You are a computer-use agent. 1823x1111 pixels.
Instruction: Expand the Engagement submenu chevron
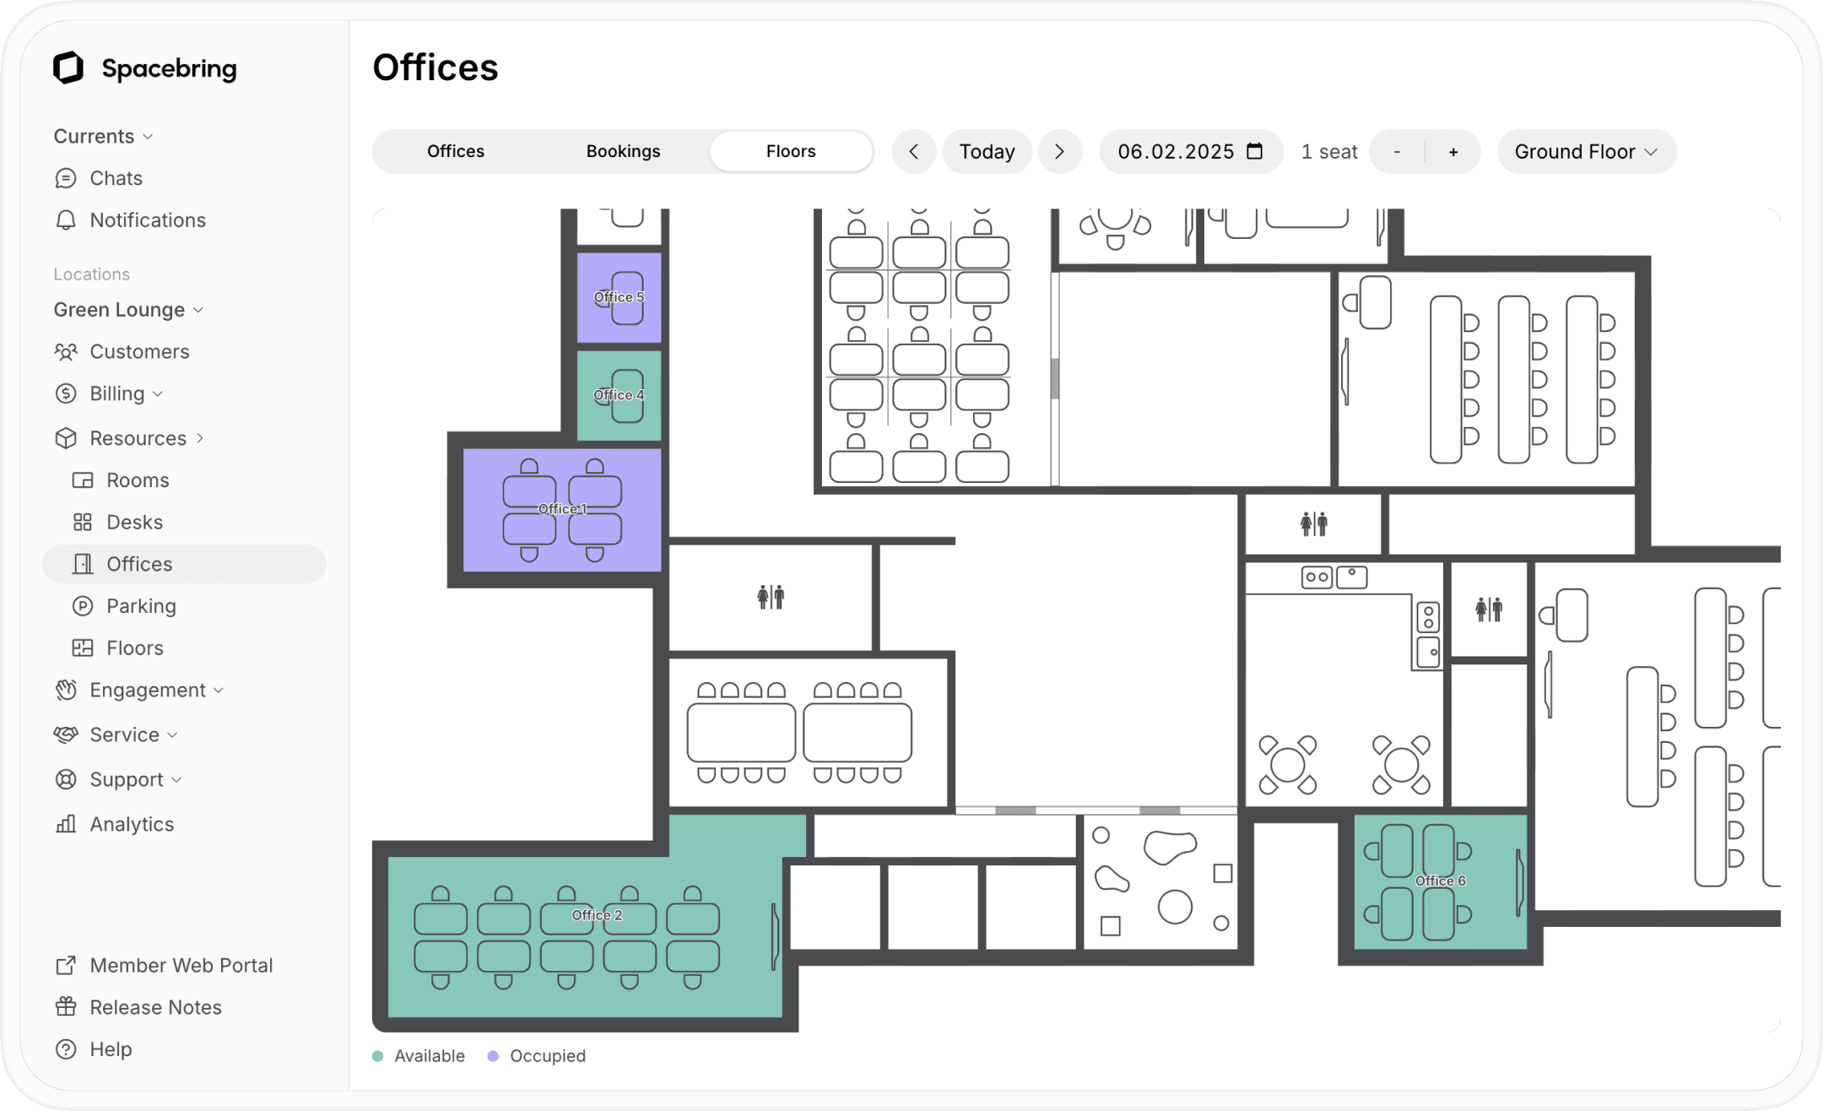coord(219,691)
